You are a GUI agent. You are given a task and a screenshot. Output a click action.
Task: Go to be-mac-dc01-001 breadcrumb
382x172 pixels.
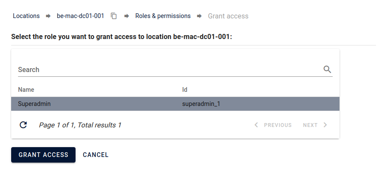pos(80,16)
